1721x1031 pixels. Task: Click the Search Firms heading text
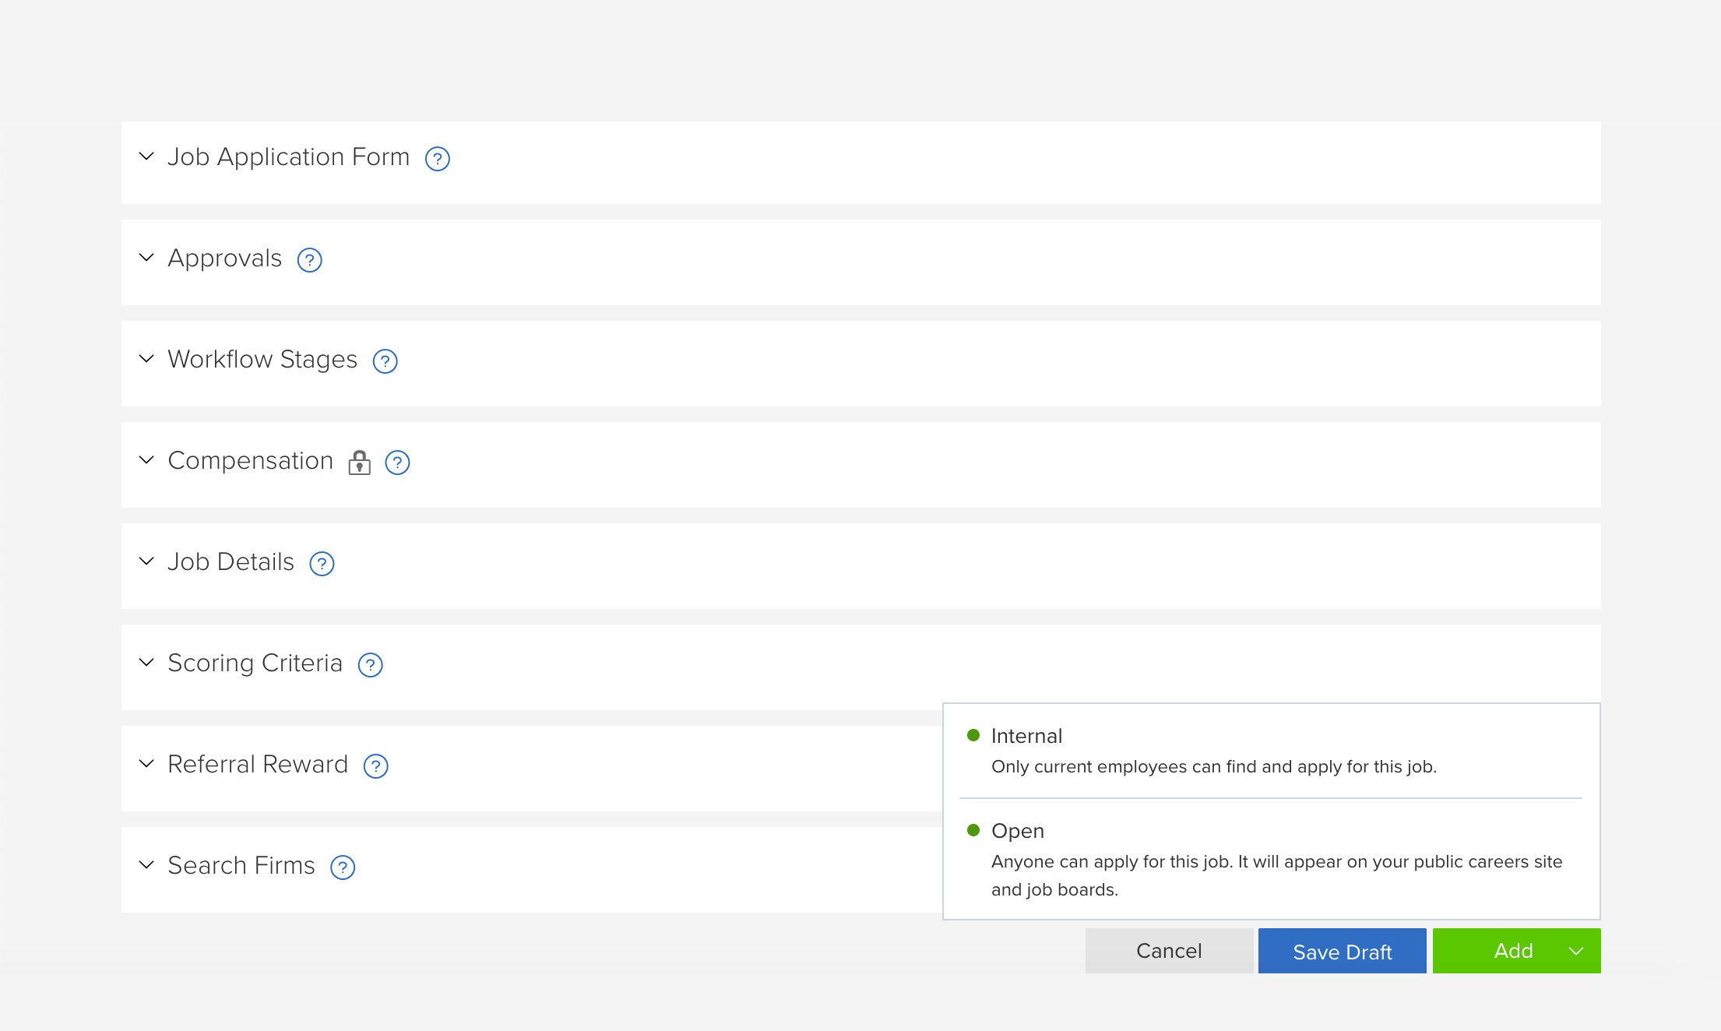[x=241, y=866]
